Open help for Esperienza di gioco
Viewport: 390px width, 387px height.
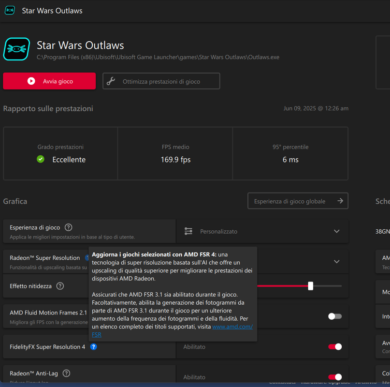pos(69,227)
